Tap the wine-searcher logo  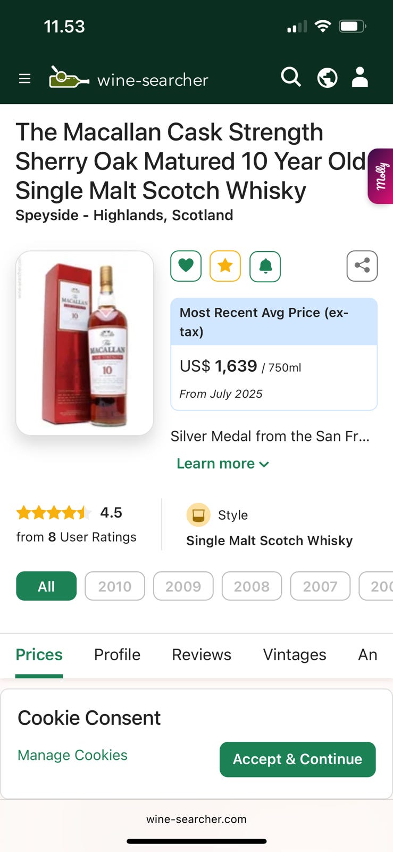[x=129, y=79]
